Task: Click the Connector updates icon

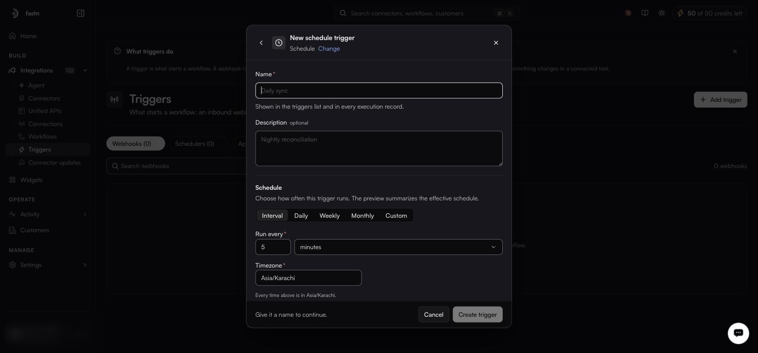Action: pyautogui.click(x=22, y=163)
